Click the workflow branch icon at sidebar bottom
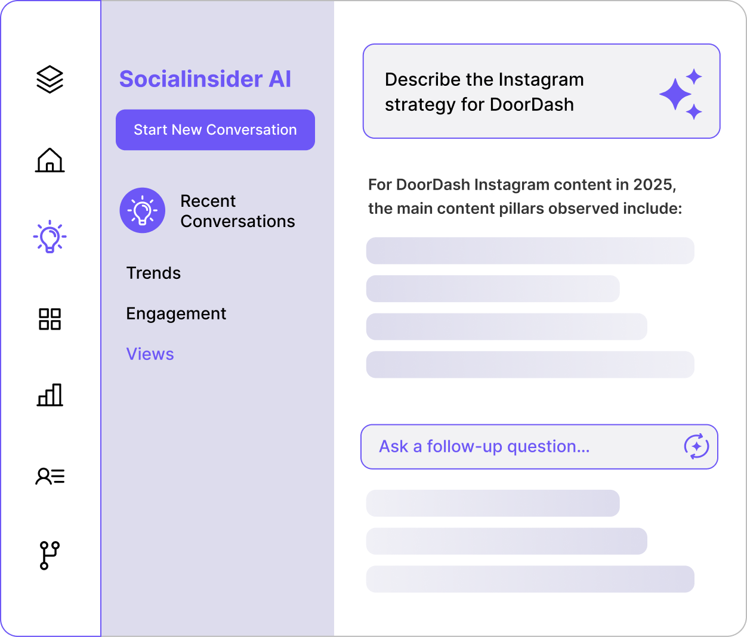The height and width of the screenshot is (637, 747). click(x=50, y=555)
